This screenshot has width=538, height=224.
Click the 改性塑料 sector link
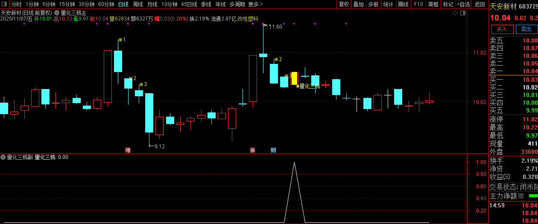pos(248,19)
